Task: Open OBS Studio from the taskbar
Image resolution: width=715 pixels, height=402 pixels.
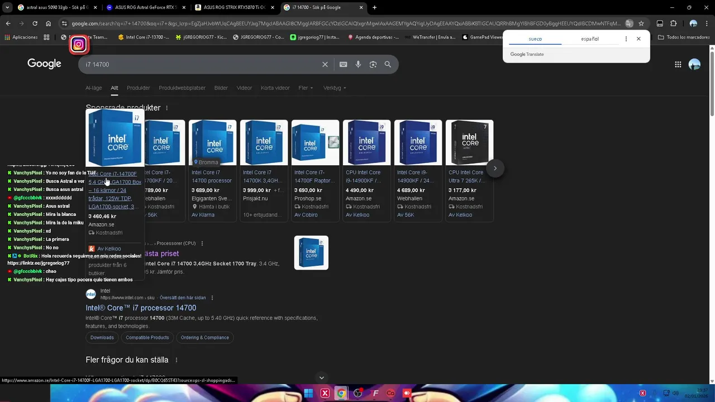Action: [358, 393]
